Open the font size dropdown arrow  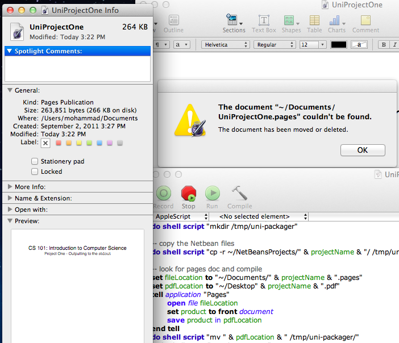tap(322, 45)
